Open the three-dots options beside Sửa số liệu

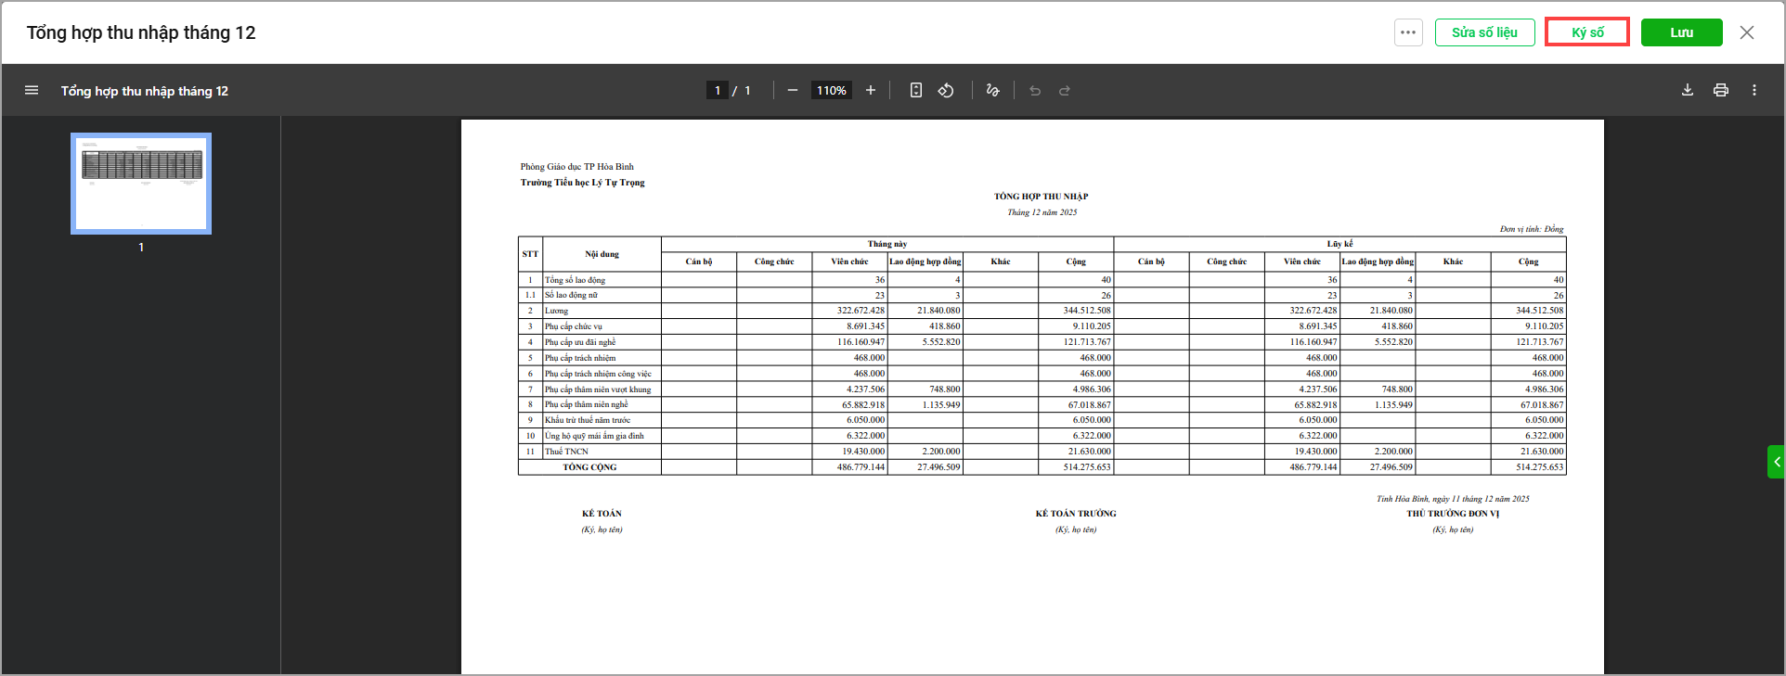[1408, 32]
